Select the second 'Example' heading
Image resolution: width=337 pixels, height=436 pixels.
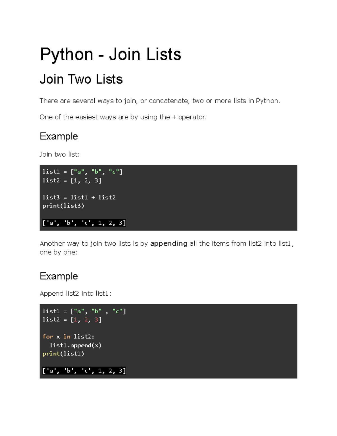[59, 276]
